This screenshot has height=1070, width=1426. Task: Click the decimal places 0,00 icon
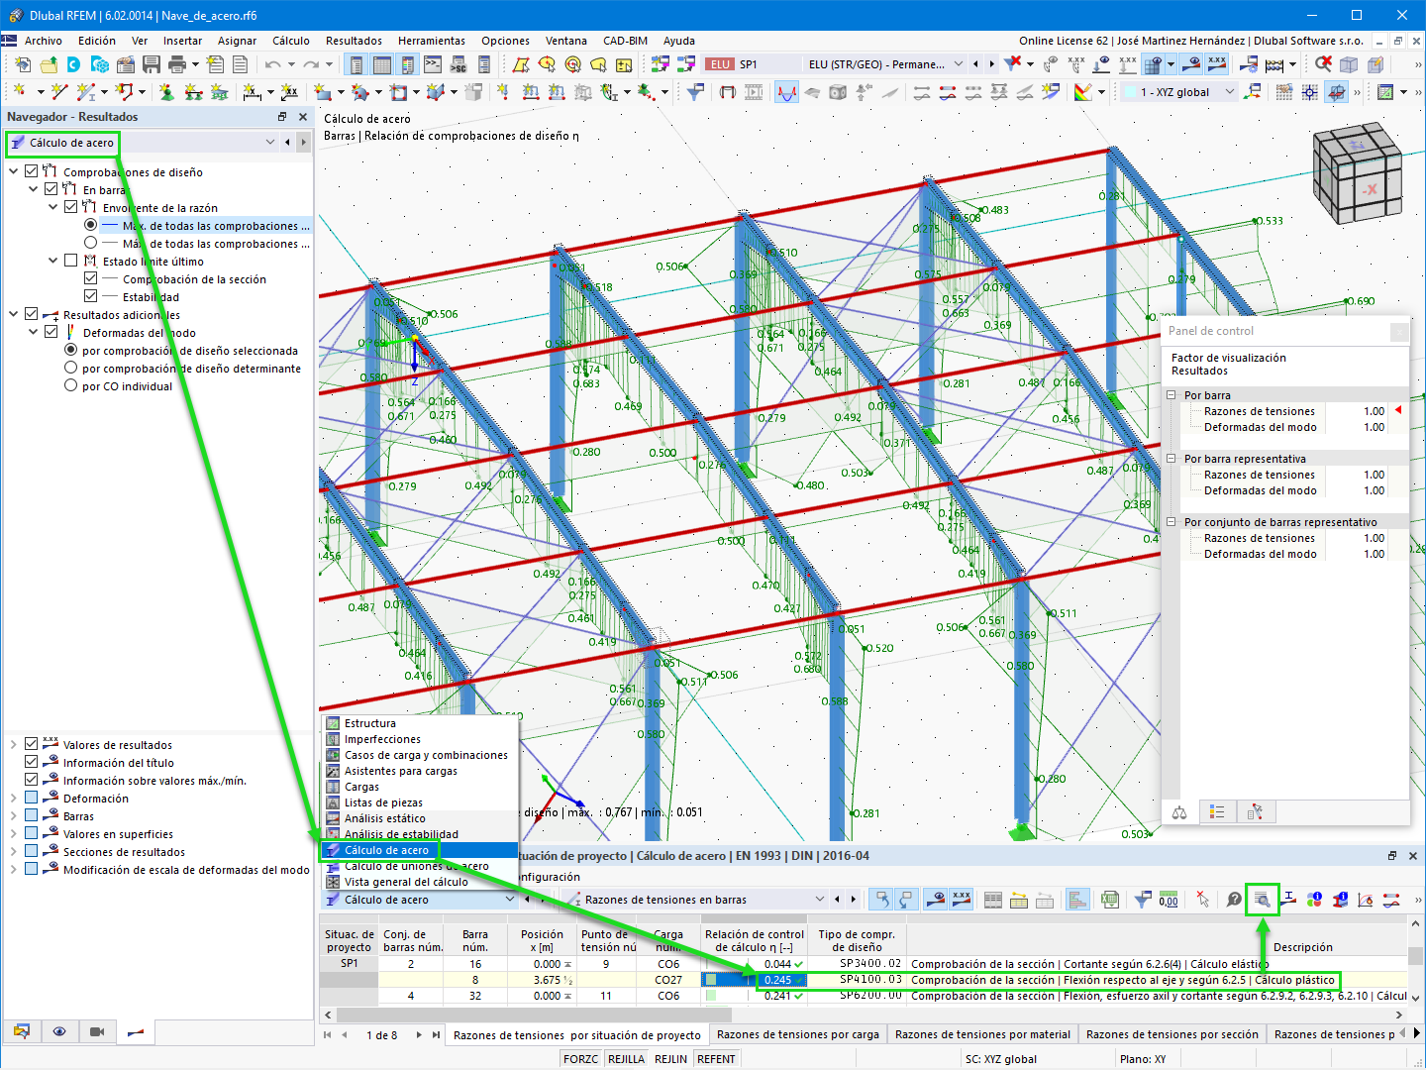click(x=1169, y=900)
